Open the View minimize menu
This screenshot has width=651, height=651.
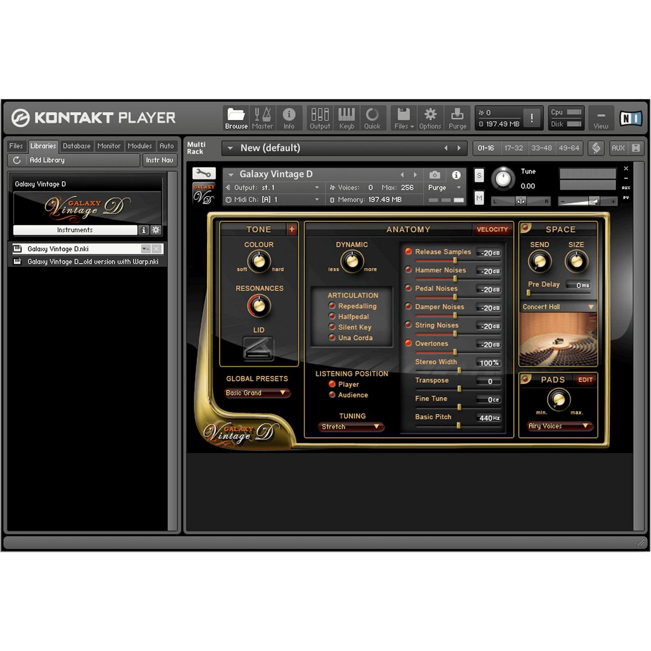[x=601, y=118]
